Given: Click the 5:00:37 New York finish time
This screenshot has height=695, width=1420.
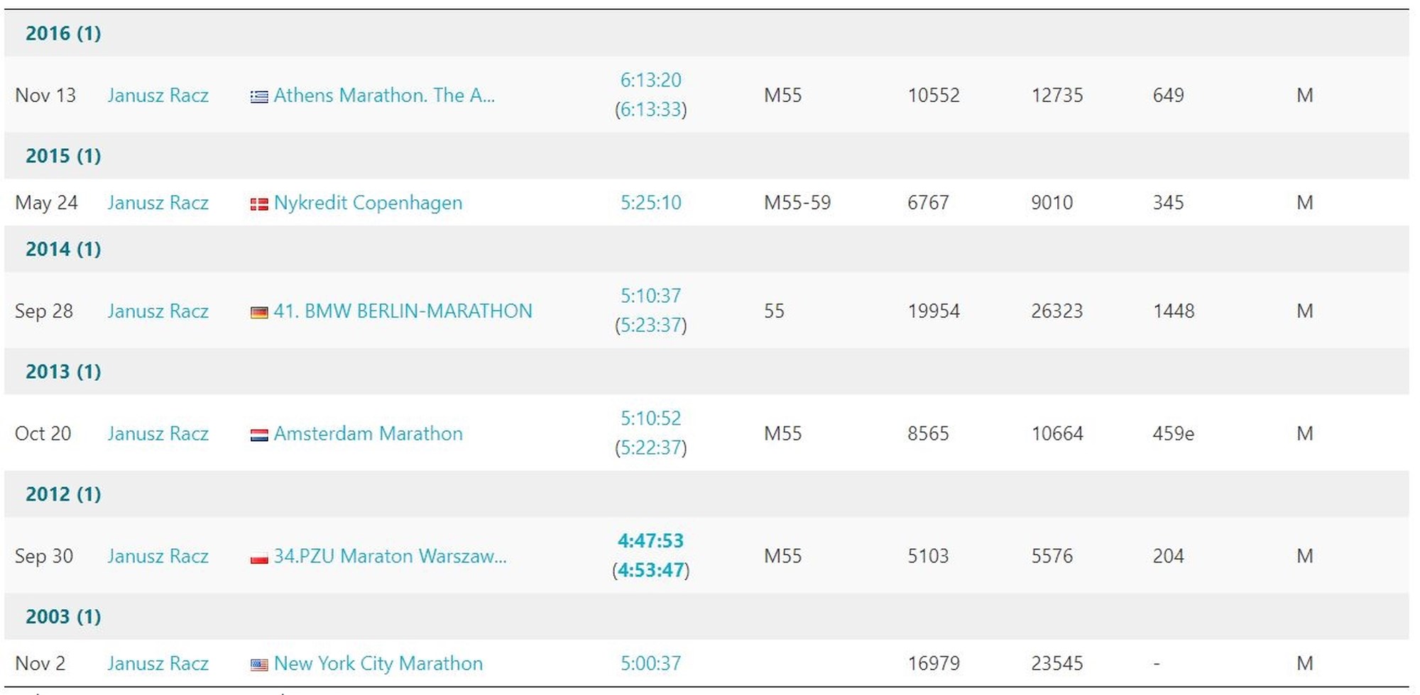Looking at the screenshot, I should pyautogui.click(x=650, y=663).
